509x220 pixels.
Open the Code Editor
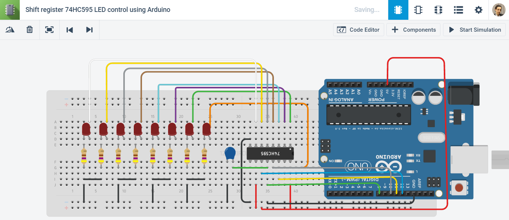click(358, 29)
